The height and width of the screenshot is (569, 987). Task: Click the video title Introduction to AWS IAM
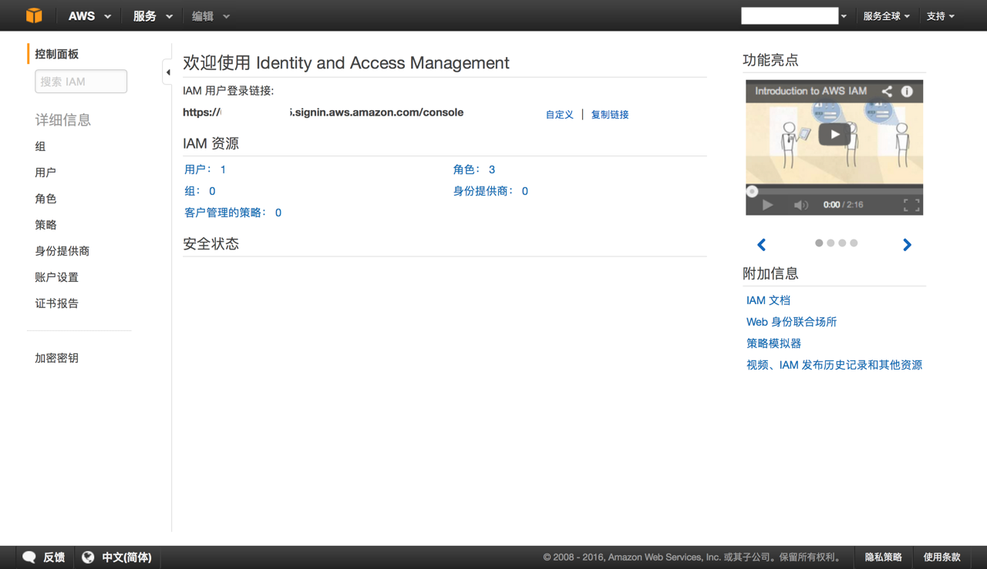(x=810, y=91)
